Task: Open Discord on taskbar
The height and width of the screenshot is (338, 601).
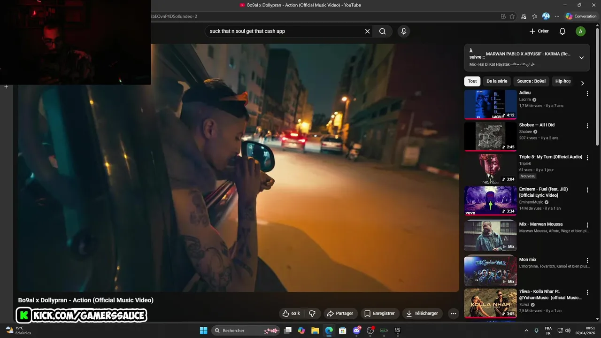Action: tap(356, 330)
